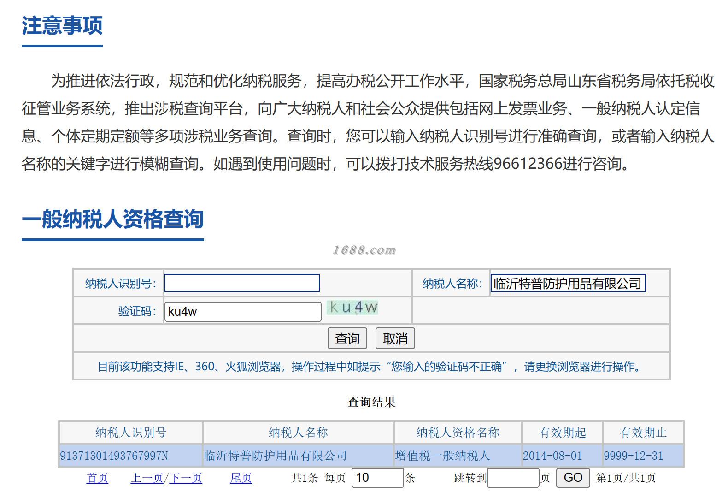Click the 一般纳税人资格查询 heading
The width and height of the screenshot is (728, 498).
pos(113,219)
